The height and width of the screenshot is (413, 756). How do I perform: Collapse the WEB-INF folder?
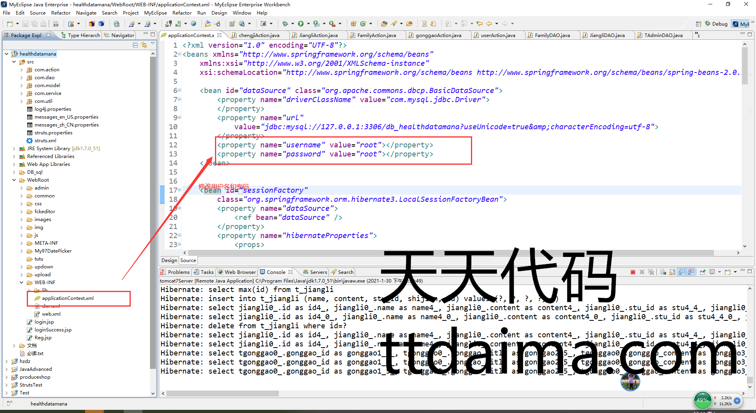22,283
